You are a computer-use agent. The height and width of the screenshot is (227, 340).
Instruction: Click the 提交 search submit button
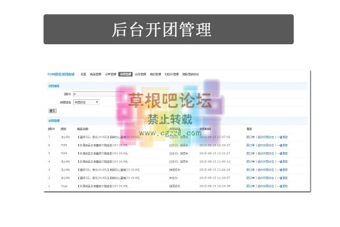[x=52, y=111]
